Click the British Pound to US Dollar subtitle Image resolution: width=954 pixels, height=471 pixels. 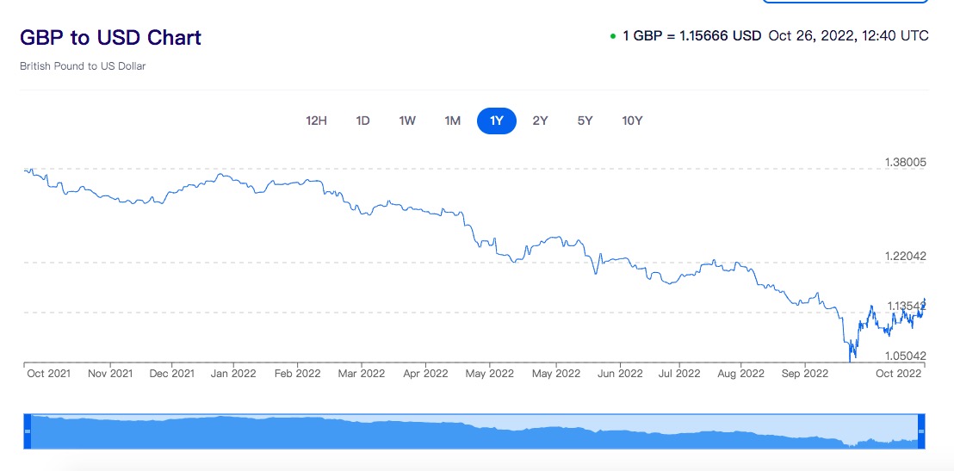click(83, 66)
